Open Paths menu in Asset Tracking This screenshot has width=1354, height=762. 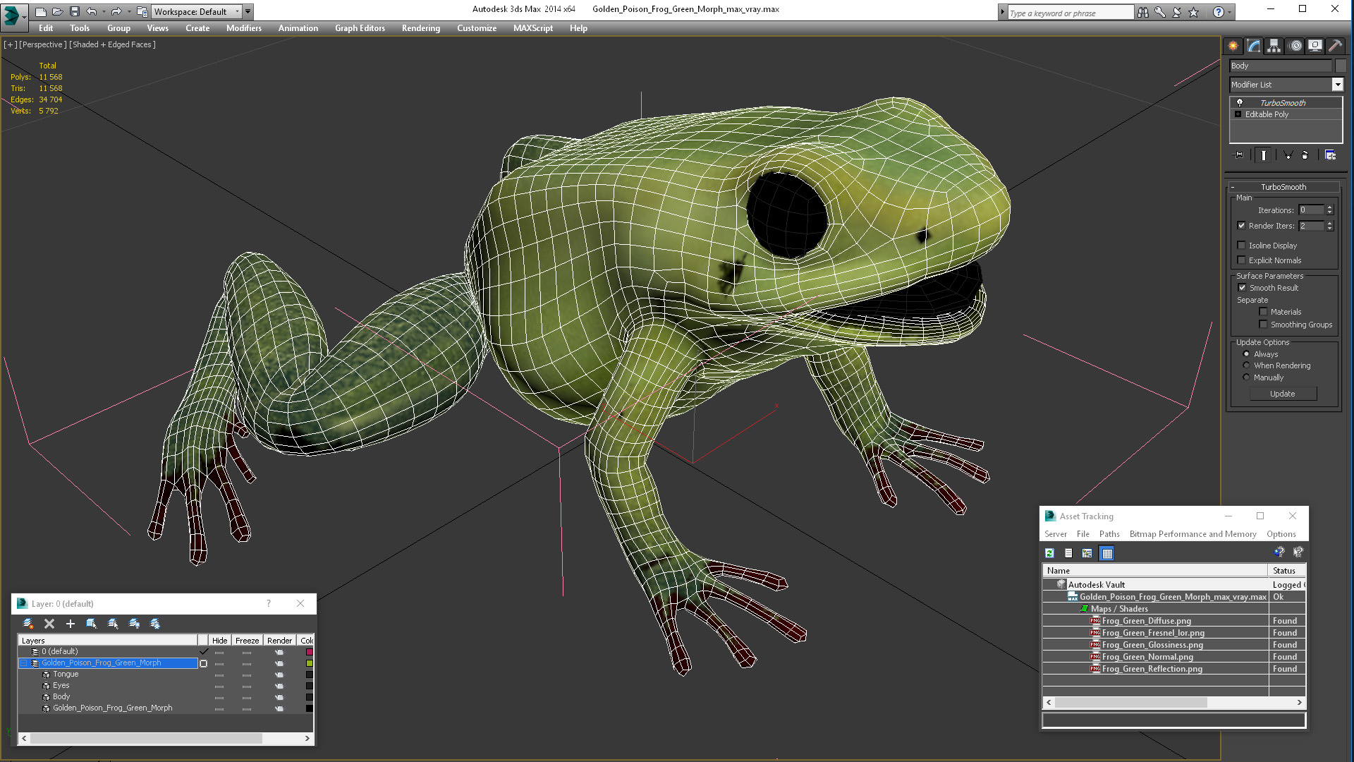point(1109,534)
